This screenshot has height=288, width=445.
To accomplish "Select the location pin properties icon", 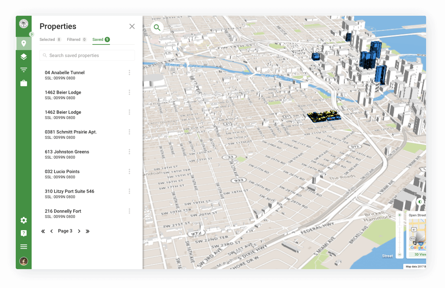I will [24, 43].
